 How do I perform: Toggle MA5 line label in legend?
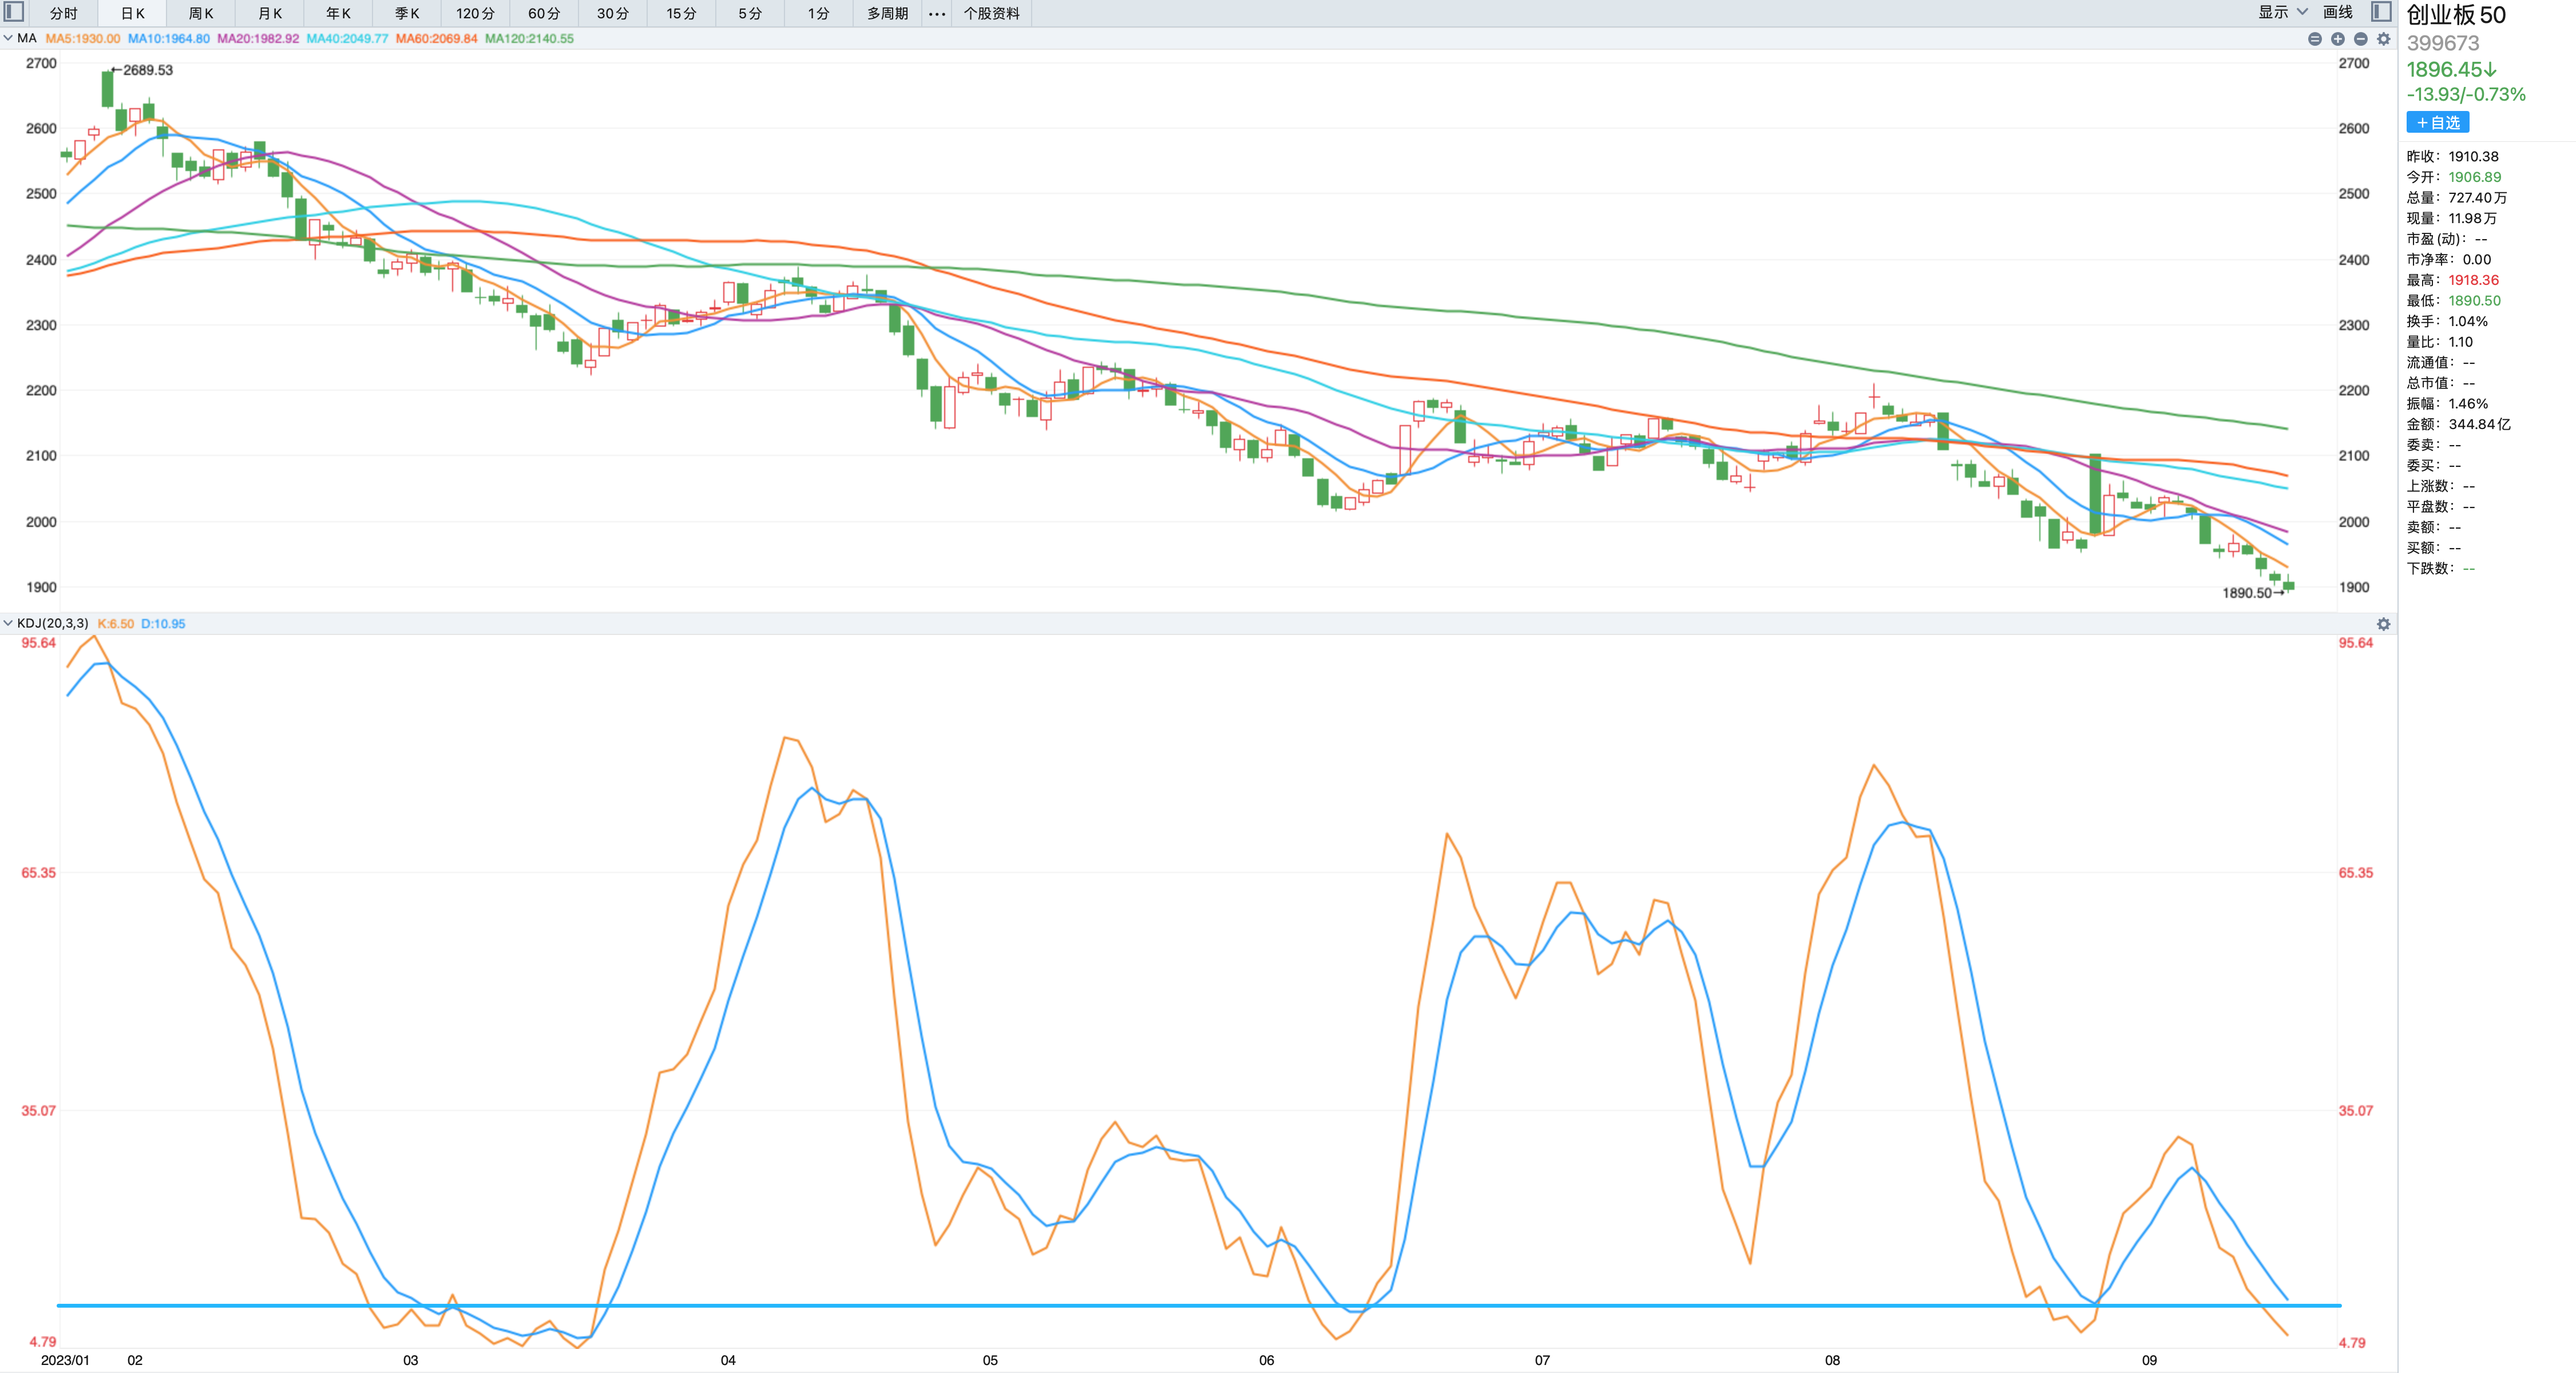(82, 38)
